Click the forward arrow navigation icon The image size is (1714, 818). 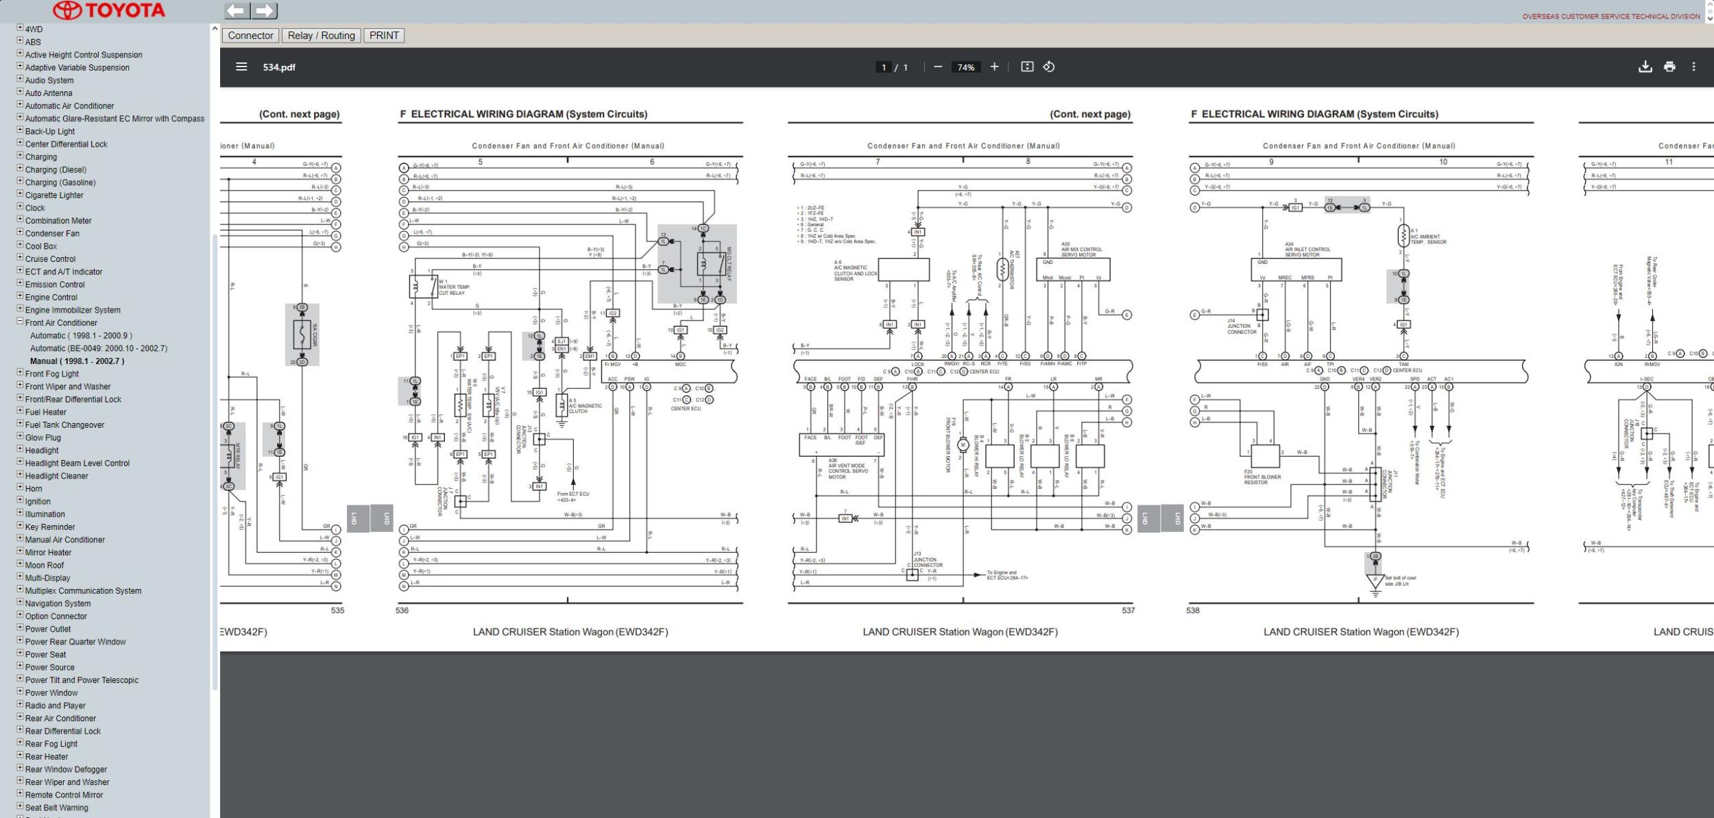(264, 10)
